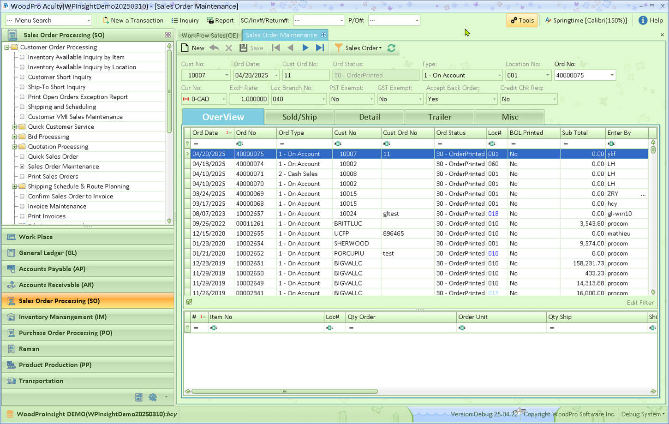Expand the Bid Processing folder

(15, 137)
